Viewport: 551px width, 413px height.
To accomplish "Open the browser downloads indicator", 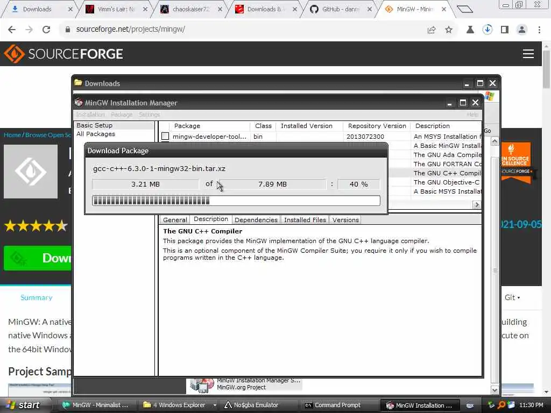I will 487,30.
